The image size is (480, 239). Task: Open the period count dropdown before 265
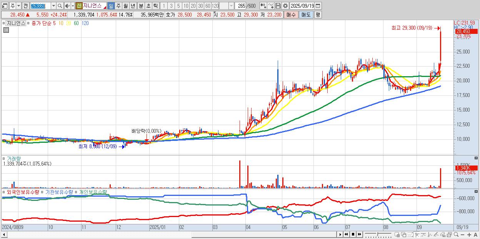(231, 6)
